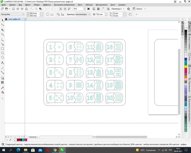Toggle snap off button
191x153 pixels.
tap(108, 9)
